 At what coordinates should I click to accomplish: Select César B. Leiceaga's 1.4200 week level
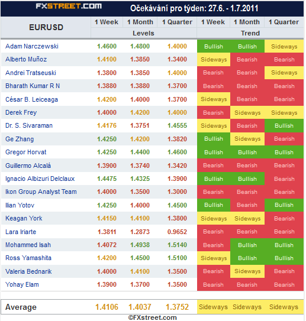tap(107, 99)
